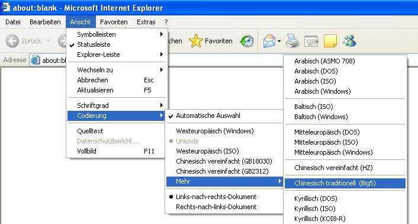Click the yellow Discuss note icon
This screenshot has height=224, width=418.
pos(330,41)
